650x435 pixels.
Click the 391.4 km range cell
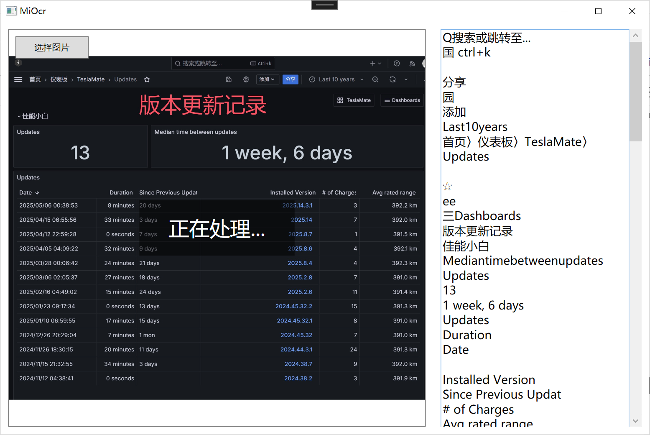(405, 292)
